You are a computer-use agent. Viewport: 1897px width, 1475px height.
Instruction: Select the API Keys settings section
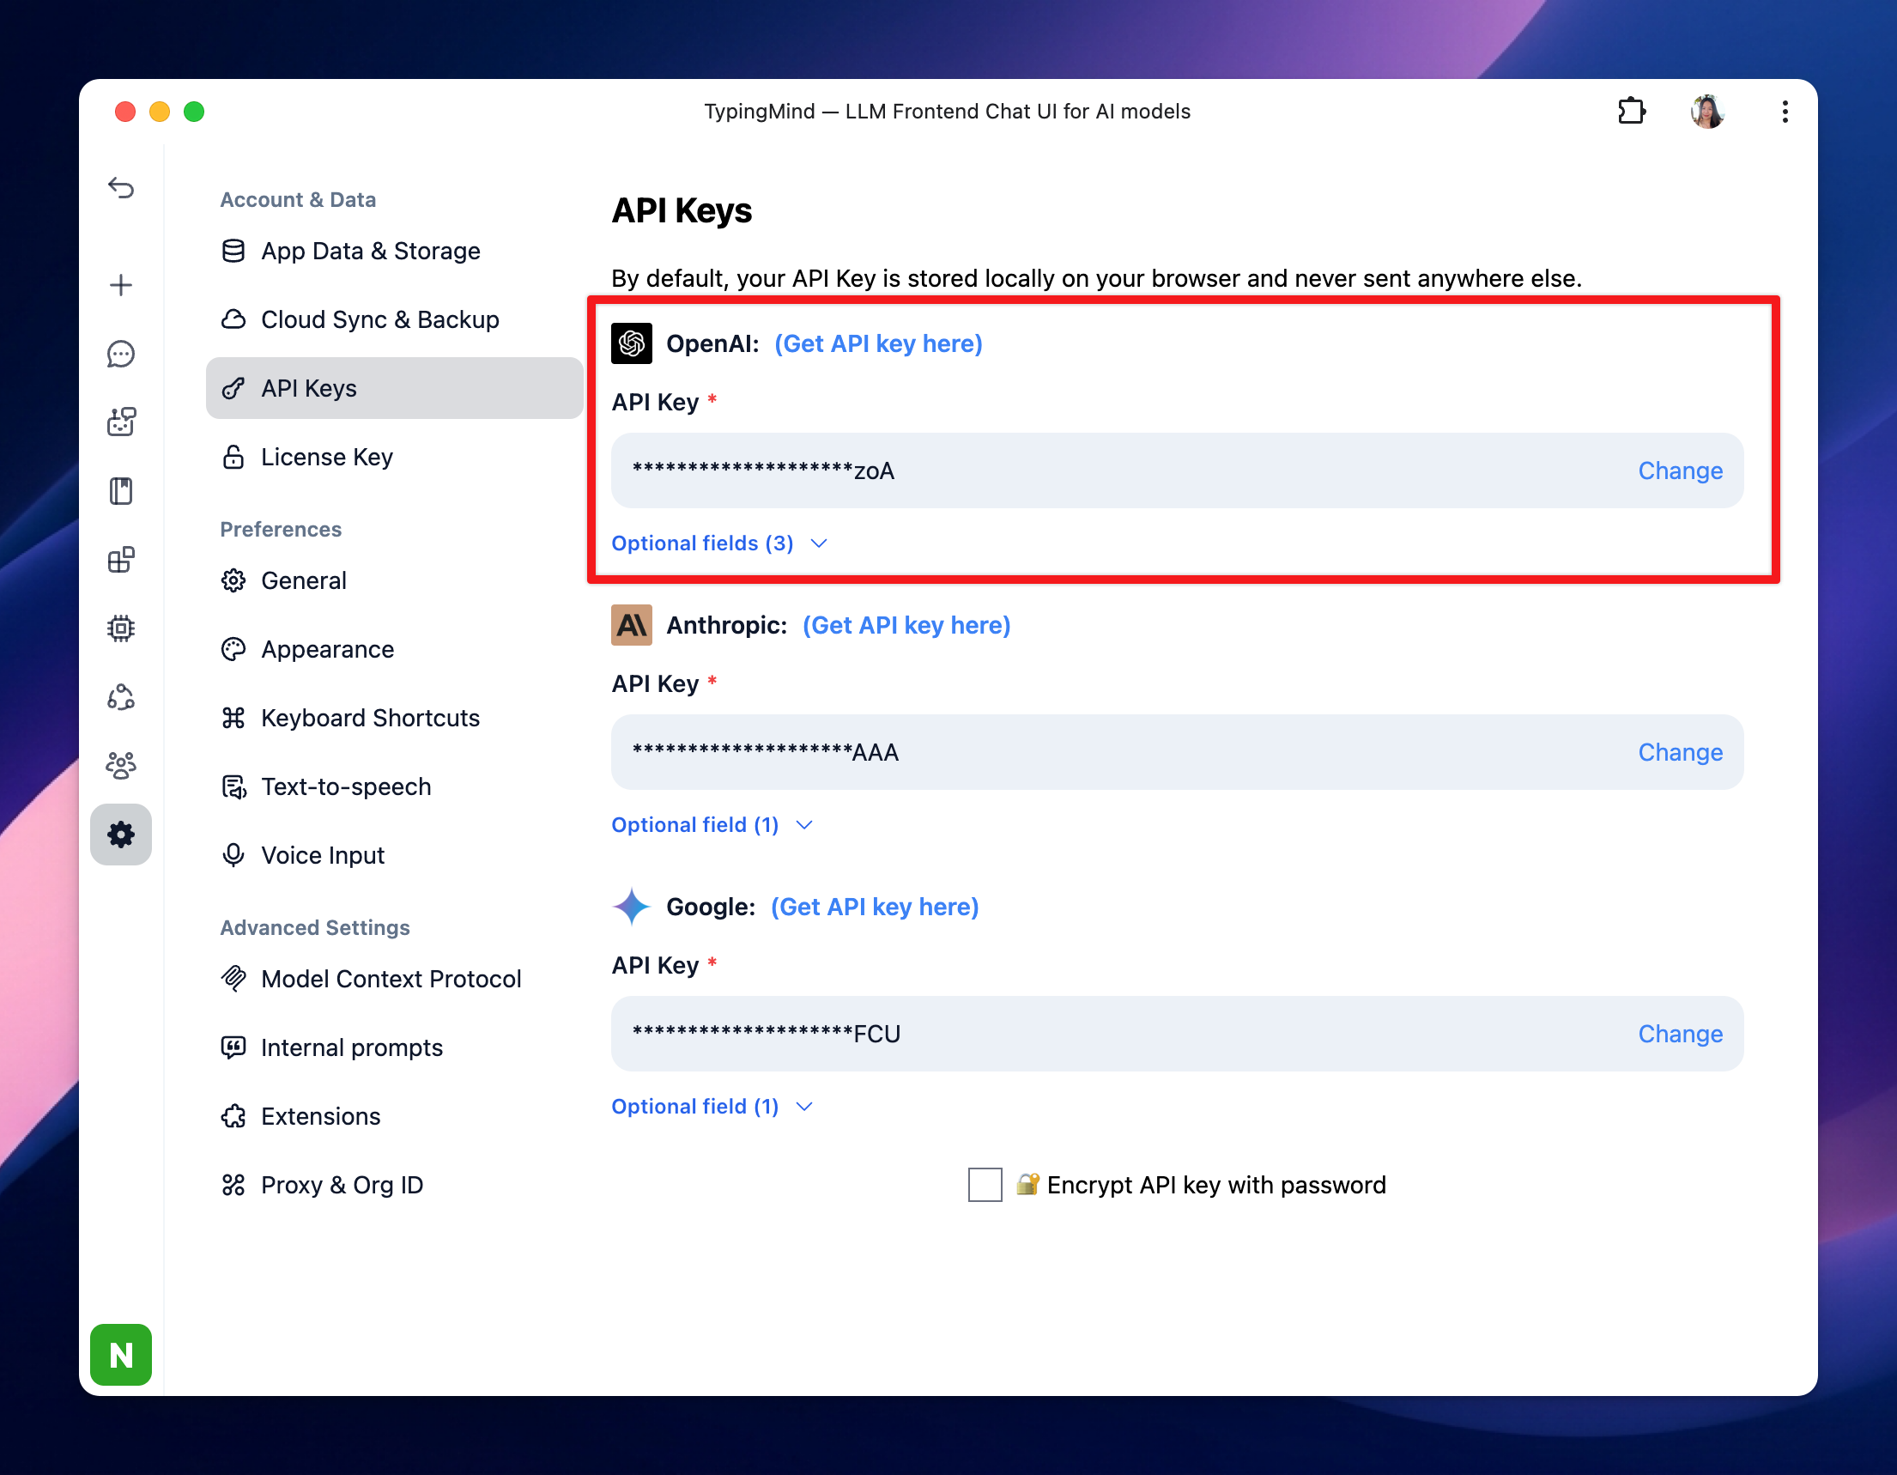[394, 388]
